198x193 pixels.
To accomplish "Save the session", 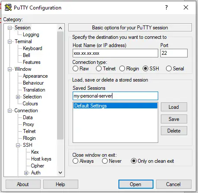I will pos(174,119).
